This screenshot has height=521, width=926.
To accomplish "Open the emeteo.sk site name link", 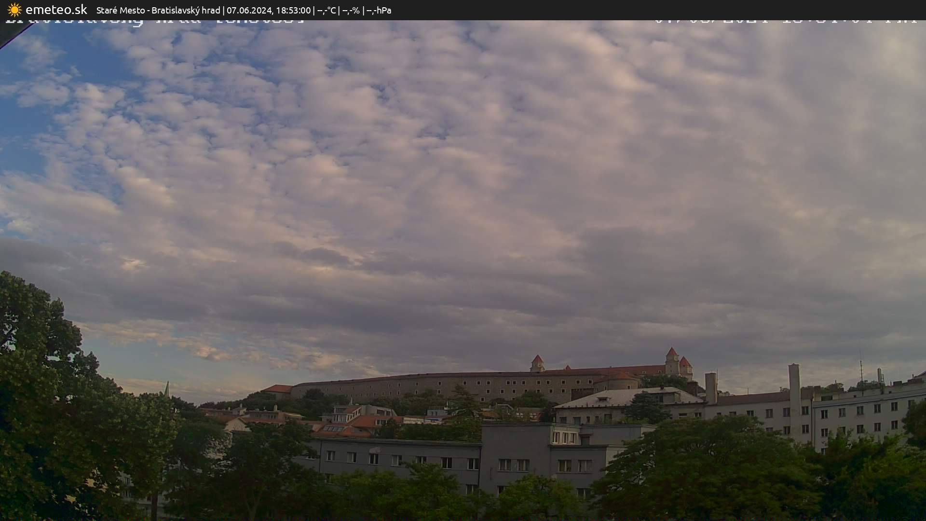I will pyautogui.click(x=56, y=10).
